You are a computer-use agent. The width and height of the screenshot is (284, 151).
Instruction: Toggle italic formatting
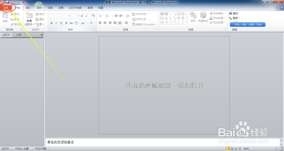pos(56,23)
